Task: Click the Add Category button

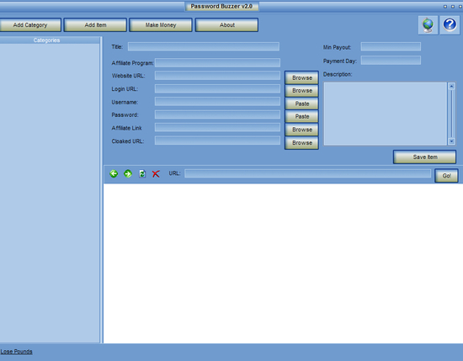Action: [30, 25]
